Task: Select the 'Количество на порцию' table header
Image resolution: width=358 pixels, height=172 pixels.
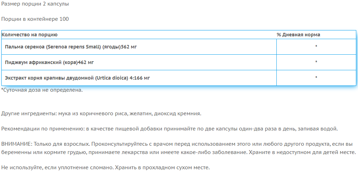Action: (30, 35)
